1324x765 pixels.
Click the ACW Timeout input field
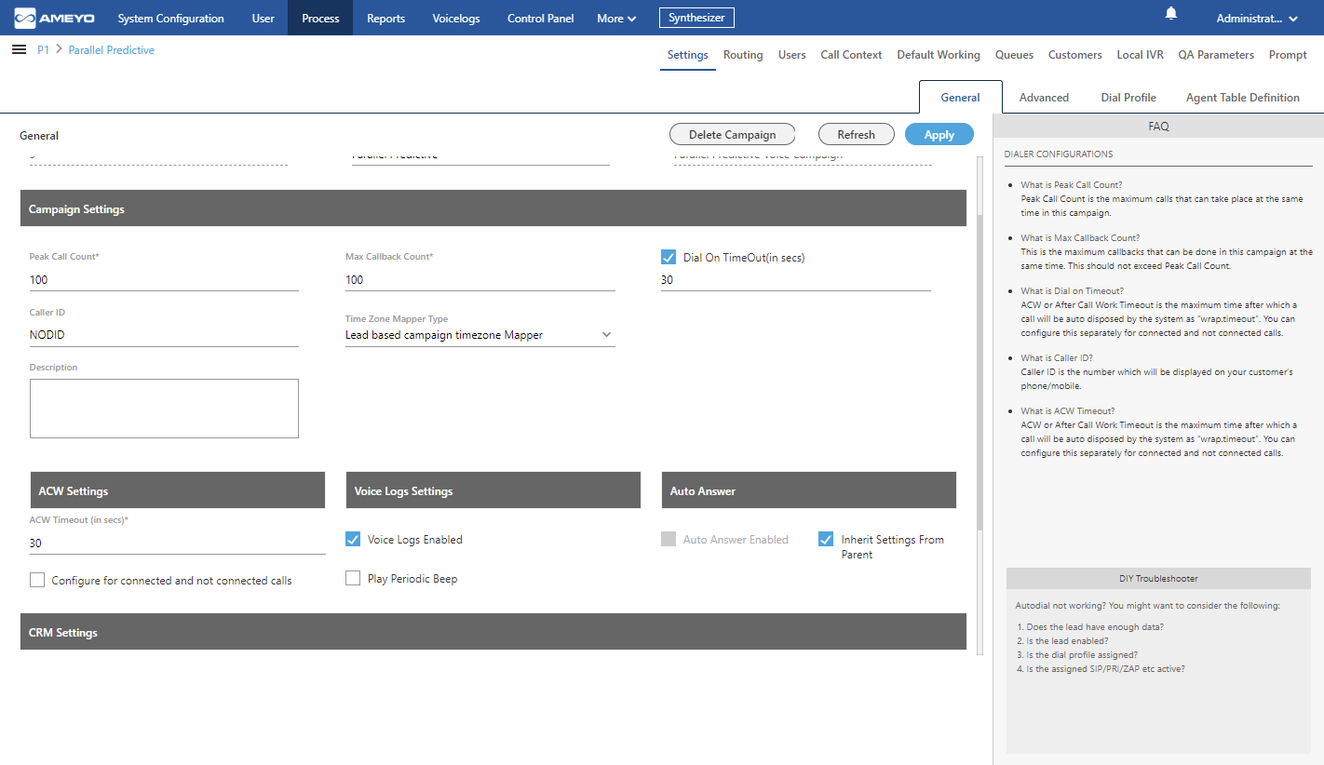(178, 544)
